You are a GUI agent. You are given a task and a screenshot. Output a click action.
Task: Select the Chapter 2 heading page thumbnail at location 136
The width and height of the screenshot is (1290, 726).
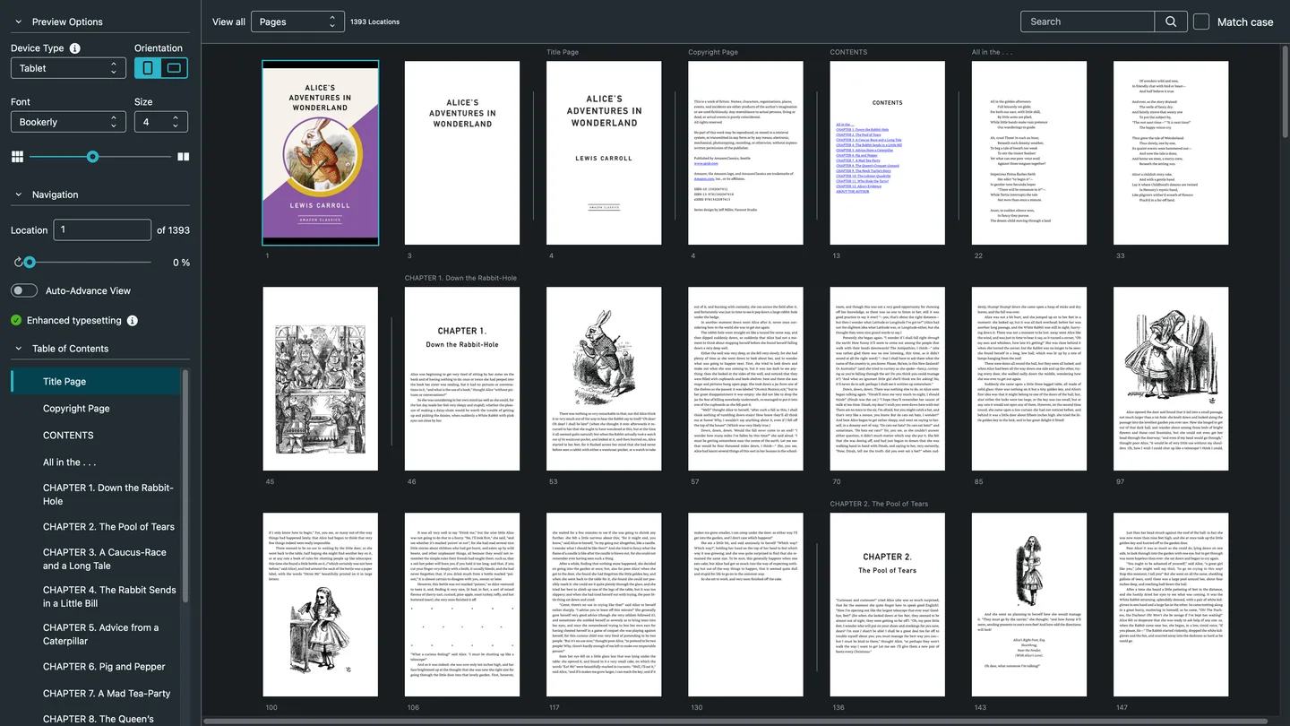pyautogui.click(x=888, y=604)
